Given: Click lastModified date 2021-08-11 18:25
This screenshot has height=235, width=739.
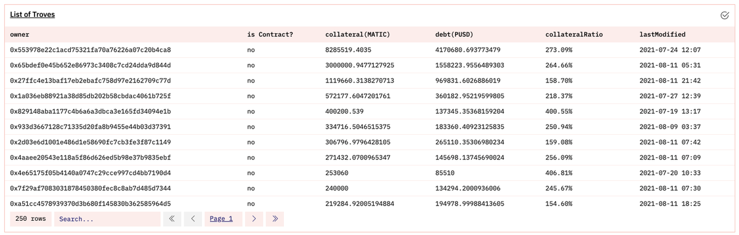Looking at the screenshot, I should [x=670, y=204].
